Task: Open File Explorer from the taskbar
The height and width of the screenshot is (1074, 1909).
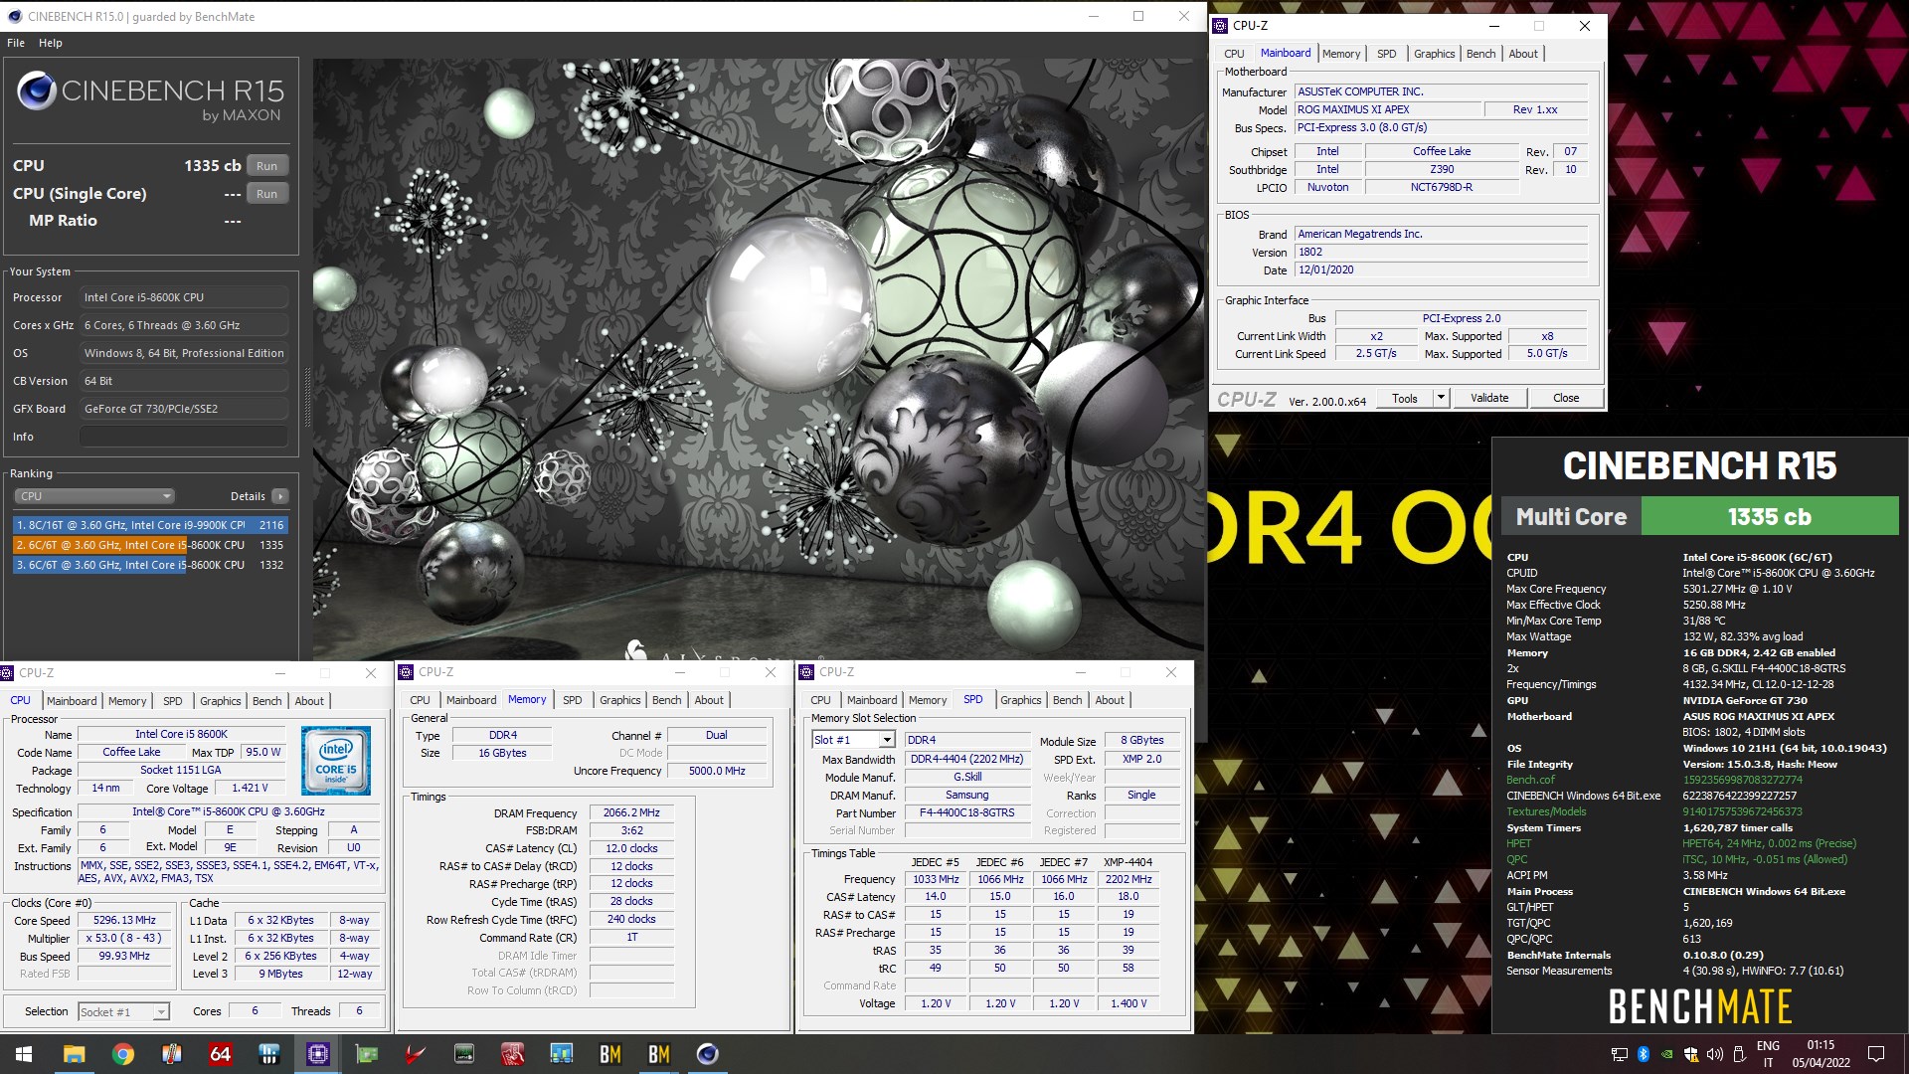Action: click(x=74, y=1054)
